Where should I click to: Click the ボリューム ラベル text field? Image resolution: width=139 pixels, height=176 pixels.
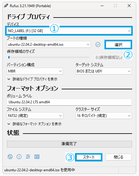[69, 102]
